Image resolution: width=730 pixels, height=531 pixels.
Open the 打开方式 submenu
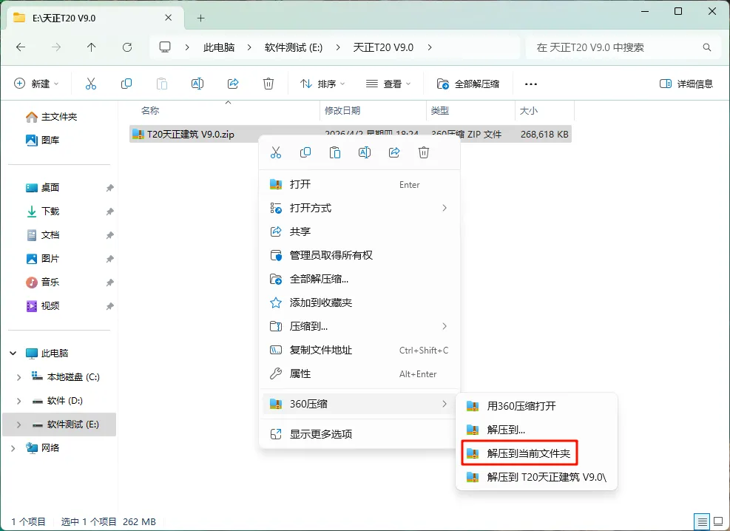coord(359,208)
